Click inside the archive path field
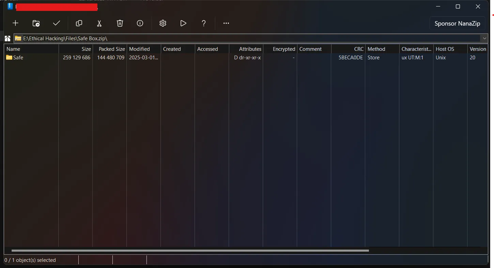The image size is (494, 268). coord(136,38)
